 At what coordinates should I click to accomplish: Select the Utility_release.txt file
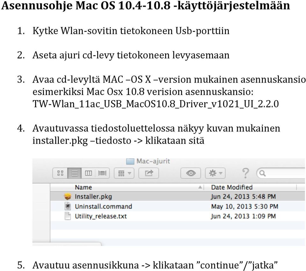tap(178, 216)
